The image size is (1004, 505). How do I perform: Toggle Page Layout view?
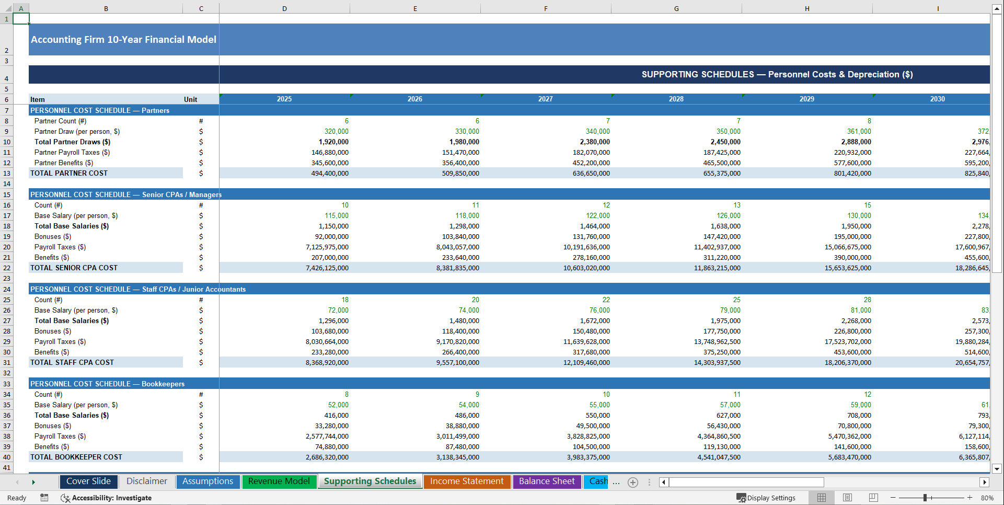click(x=847, y=498)
